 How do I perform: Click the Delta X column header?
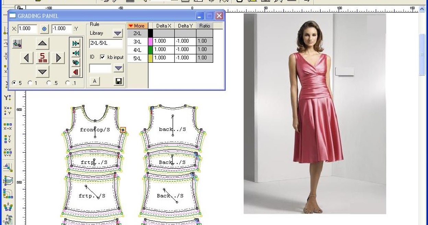[164, 26]
